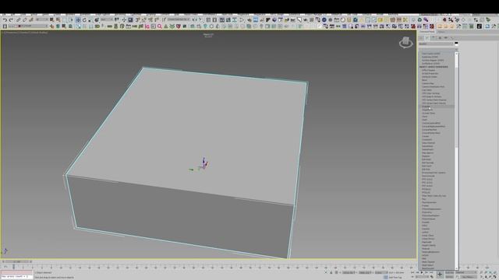Open the Rectangular Selection Region flyout
This screenshot has width=499, height=280.
coord(65,20)
